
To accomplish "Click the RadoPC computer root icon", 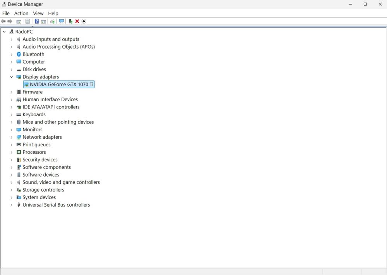I will point(11,32).
